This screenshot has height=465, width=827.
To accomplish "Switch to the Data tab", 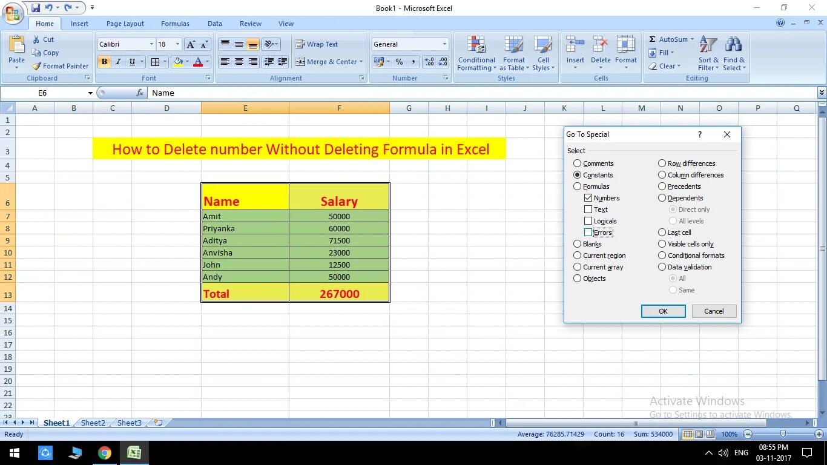I will click(215, 24).
